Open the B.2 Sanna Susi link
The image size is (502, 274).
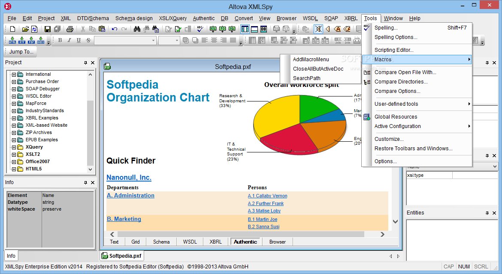click(x=263, y=227)
